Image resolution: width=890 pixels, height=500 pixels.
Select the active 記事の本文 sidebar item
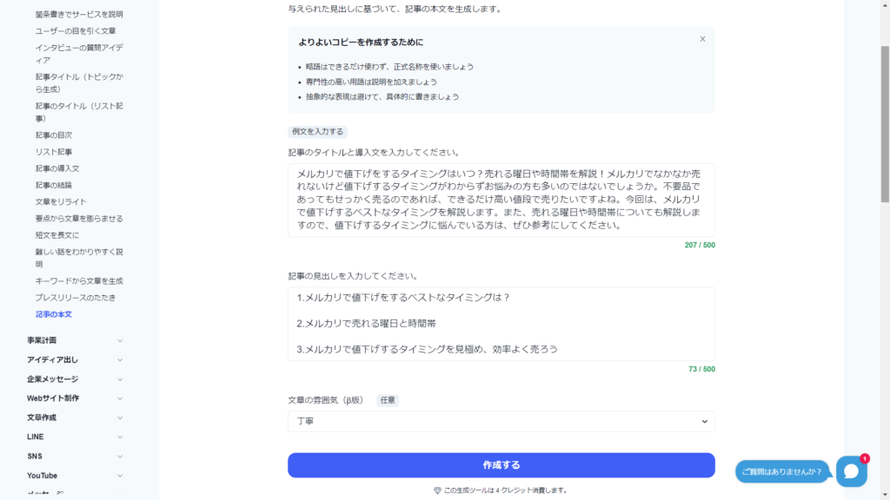point(53,314)
